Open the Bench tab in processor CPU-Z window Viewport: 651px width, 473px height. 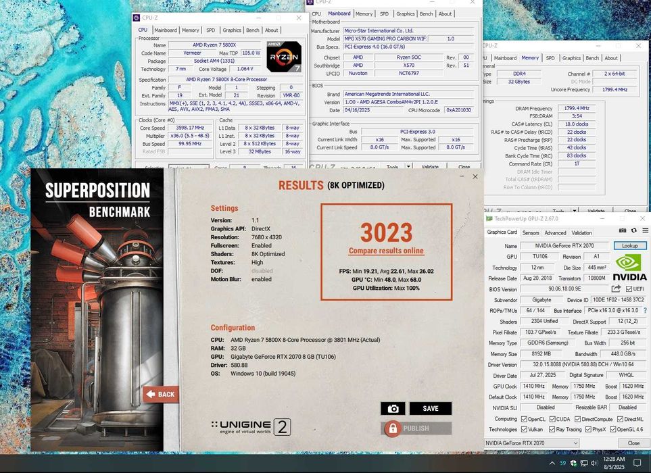point(252,30)
